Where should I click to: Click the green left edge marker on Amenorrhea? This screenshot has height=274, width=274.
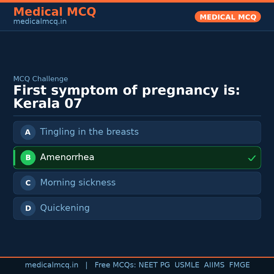tap(14, 158)
